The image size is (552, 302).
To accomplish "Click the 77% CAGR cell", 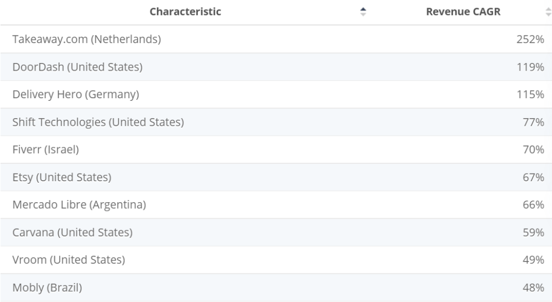I will [533, 122].
